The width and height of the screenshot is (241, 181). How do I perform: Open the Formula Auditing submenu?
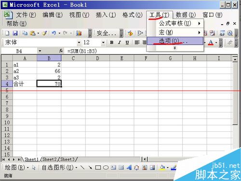pyautogui.click(x=175, y=24)
